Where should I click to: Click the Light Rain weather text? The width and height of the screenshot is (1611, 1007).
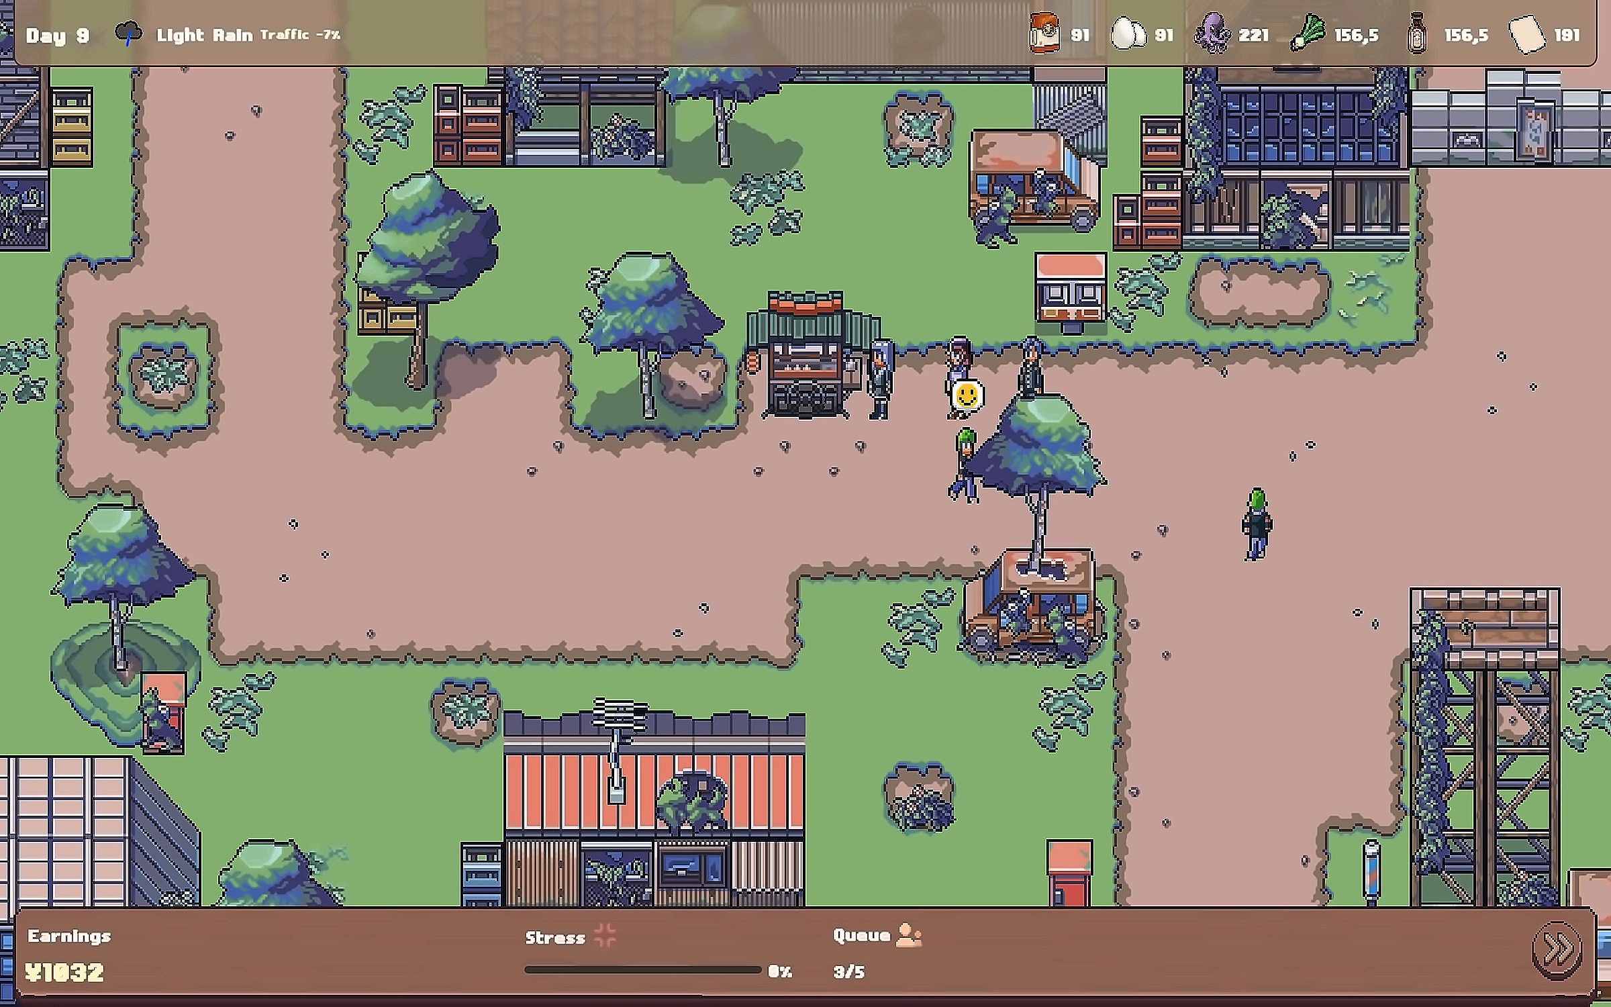[x=204, y=35]
